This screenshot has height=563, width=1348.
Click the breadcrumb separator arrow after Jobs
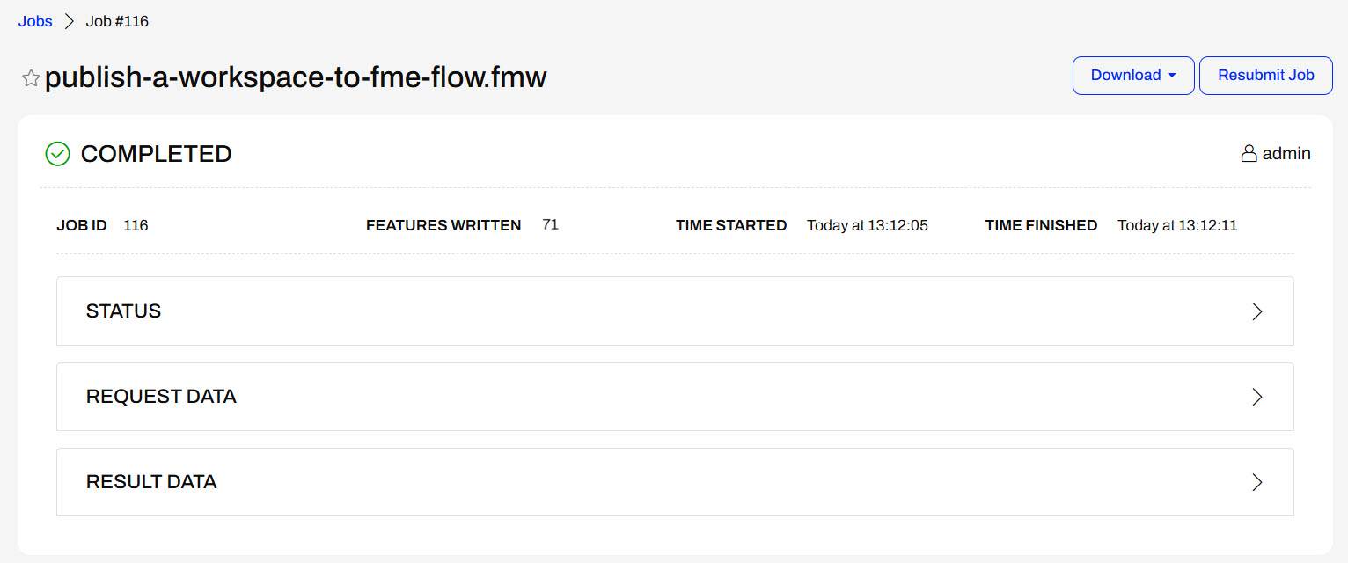pos(70,22)
